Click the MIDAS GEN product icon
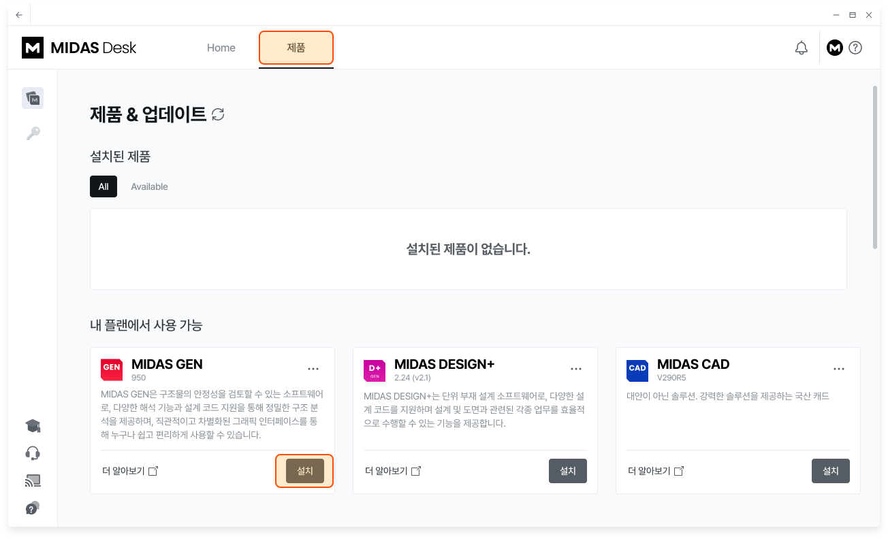888x539 pixels. 112,370
